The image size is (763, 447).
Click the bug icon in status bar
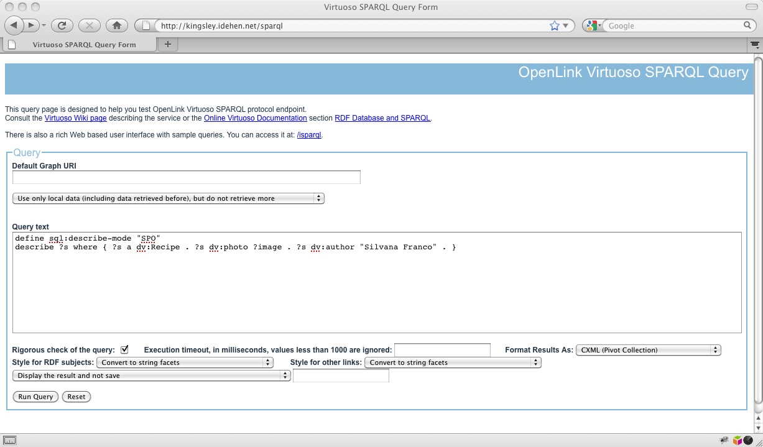pyautogui.click(x=723, y=440)
